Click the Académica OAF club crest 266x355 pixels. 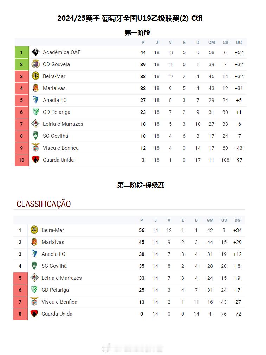[35, 52]
